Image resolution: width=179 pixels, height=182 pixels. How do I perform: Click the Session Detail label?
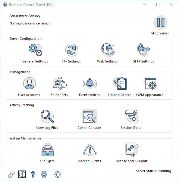coord(131,128)
